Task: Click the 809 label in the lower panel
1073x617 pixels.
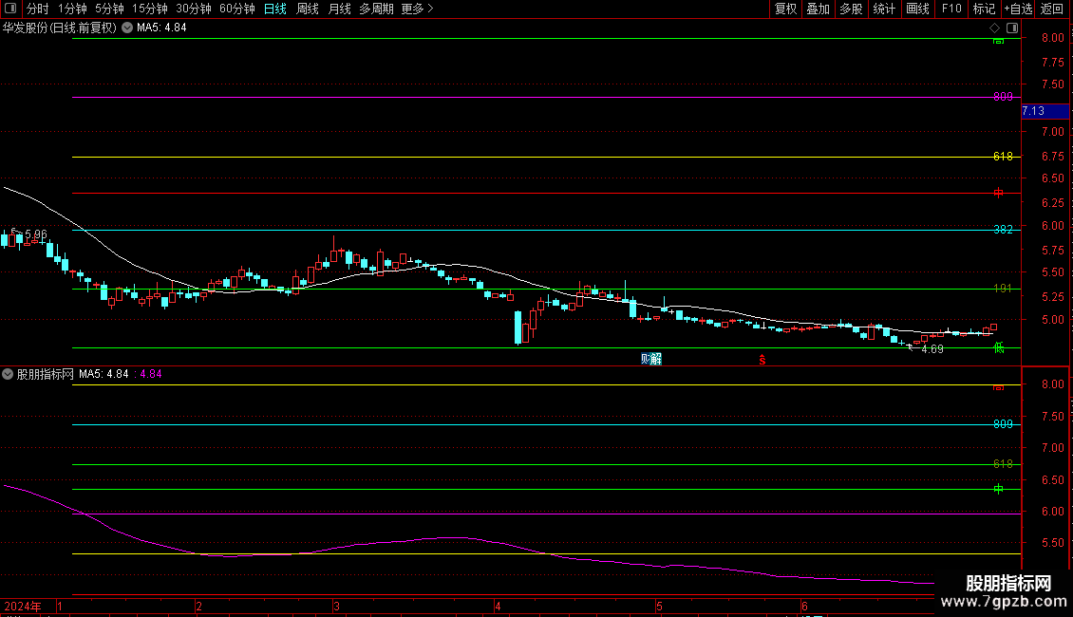Action: 1003,424
